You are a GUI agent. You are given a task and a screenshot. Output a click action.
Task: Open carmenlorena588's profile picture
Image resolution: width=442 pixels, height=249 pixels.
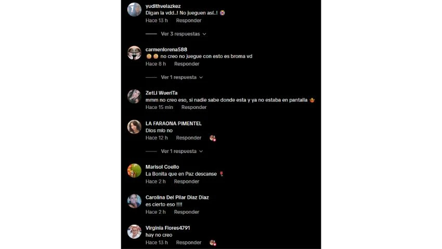click(x=134, y=53)
